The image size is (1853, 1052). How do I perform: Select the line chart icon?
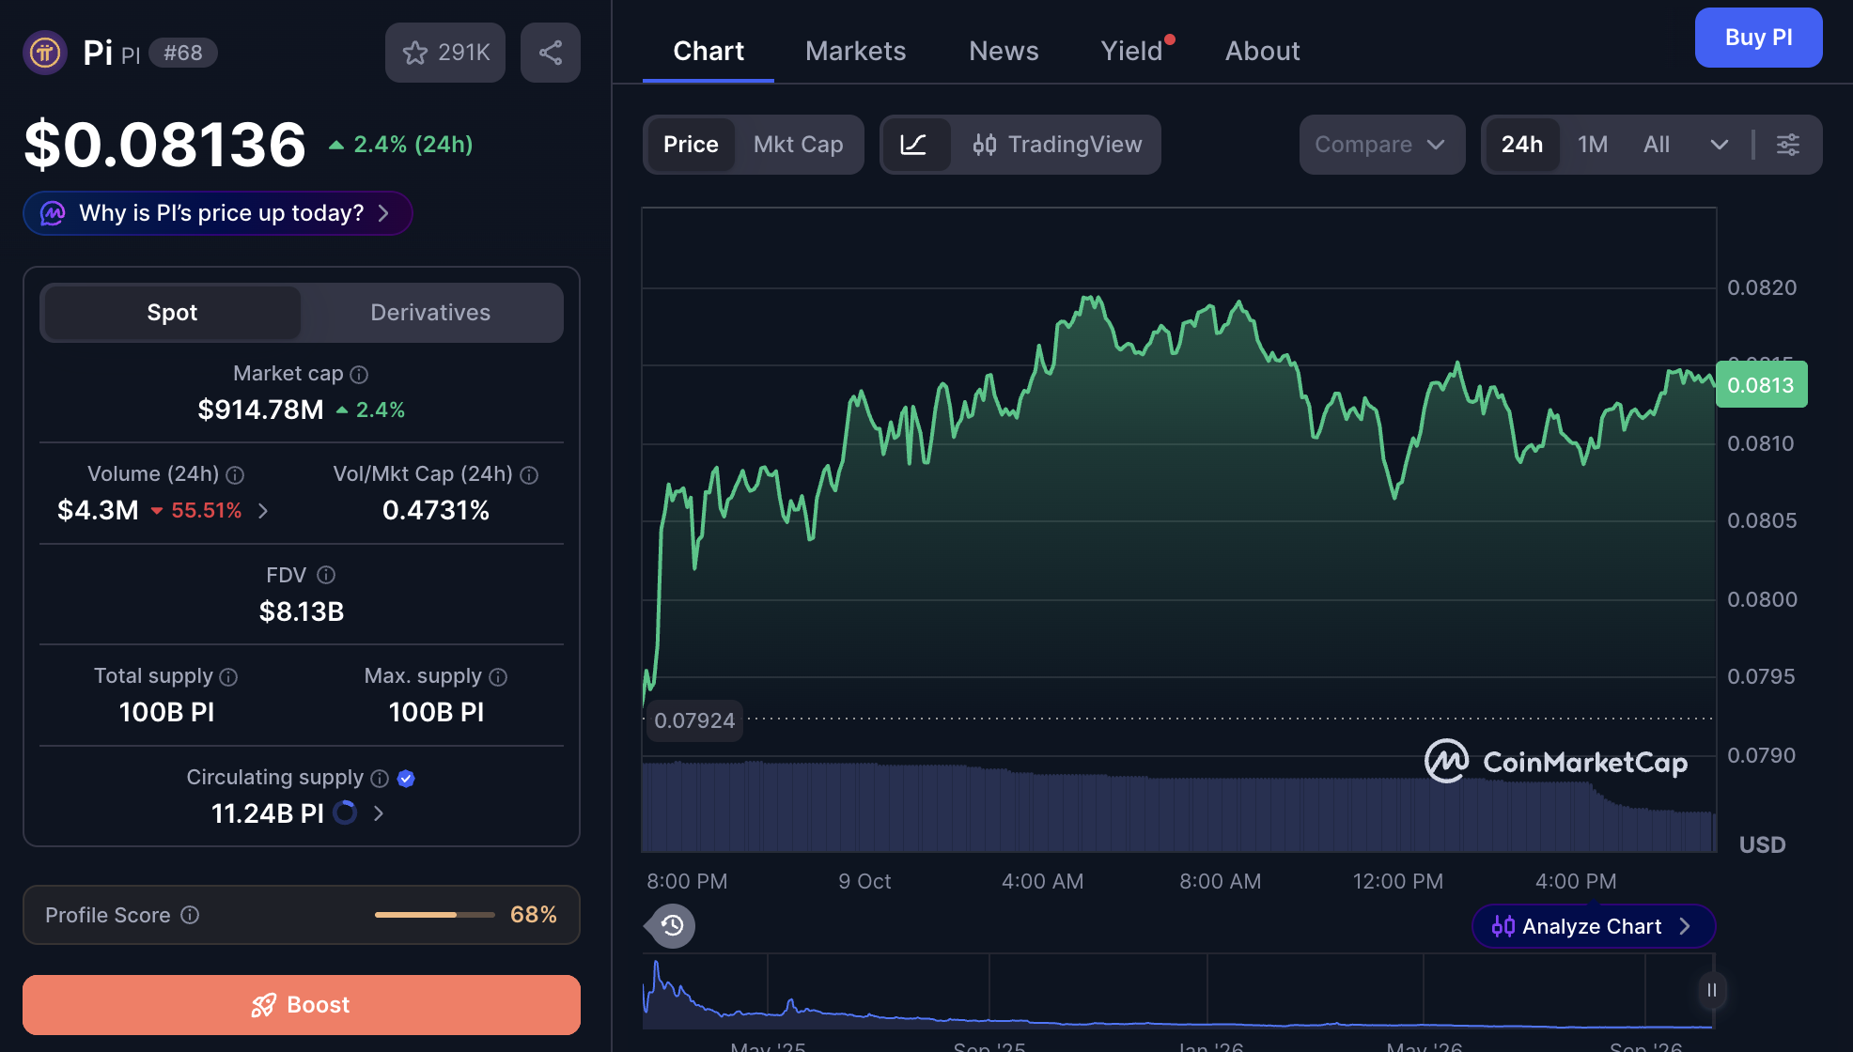click(913, 145)
